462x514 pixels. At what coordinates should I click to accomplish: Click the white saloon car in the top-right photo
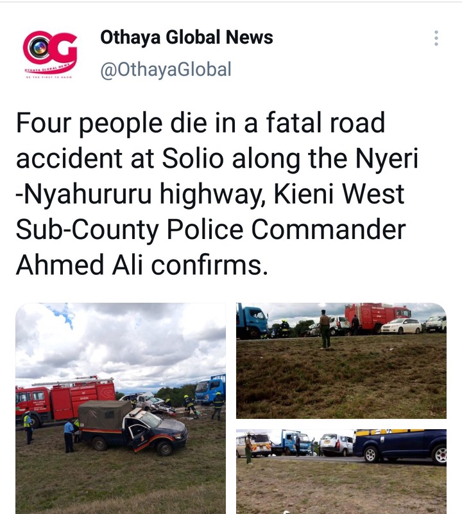(402, 326)
